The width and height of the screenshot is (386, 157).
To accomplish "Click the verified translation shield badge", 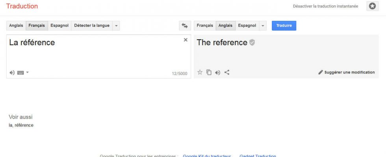I will click(x=252, y=42).
